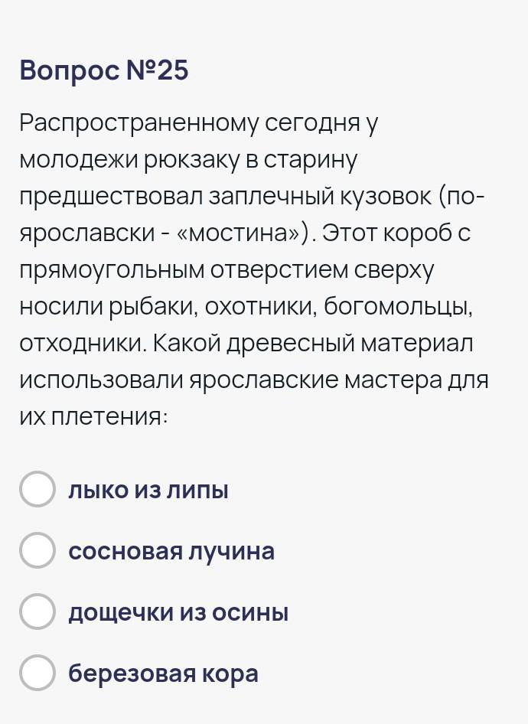The image size is (528, 724).
Task: Click the answer label text дощечки из осины
Action: [x=178, y=612]
